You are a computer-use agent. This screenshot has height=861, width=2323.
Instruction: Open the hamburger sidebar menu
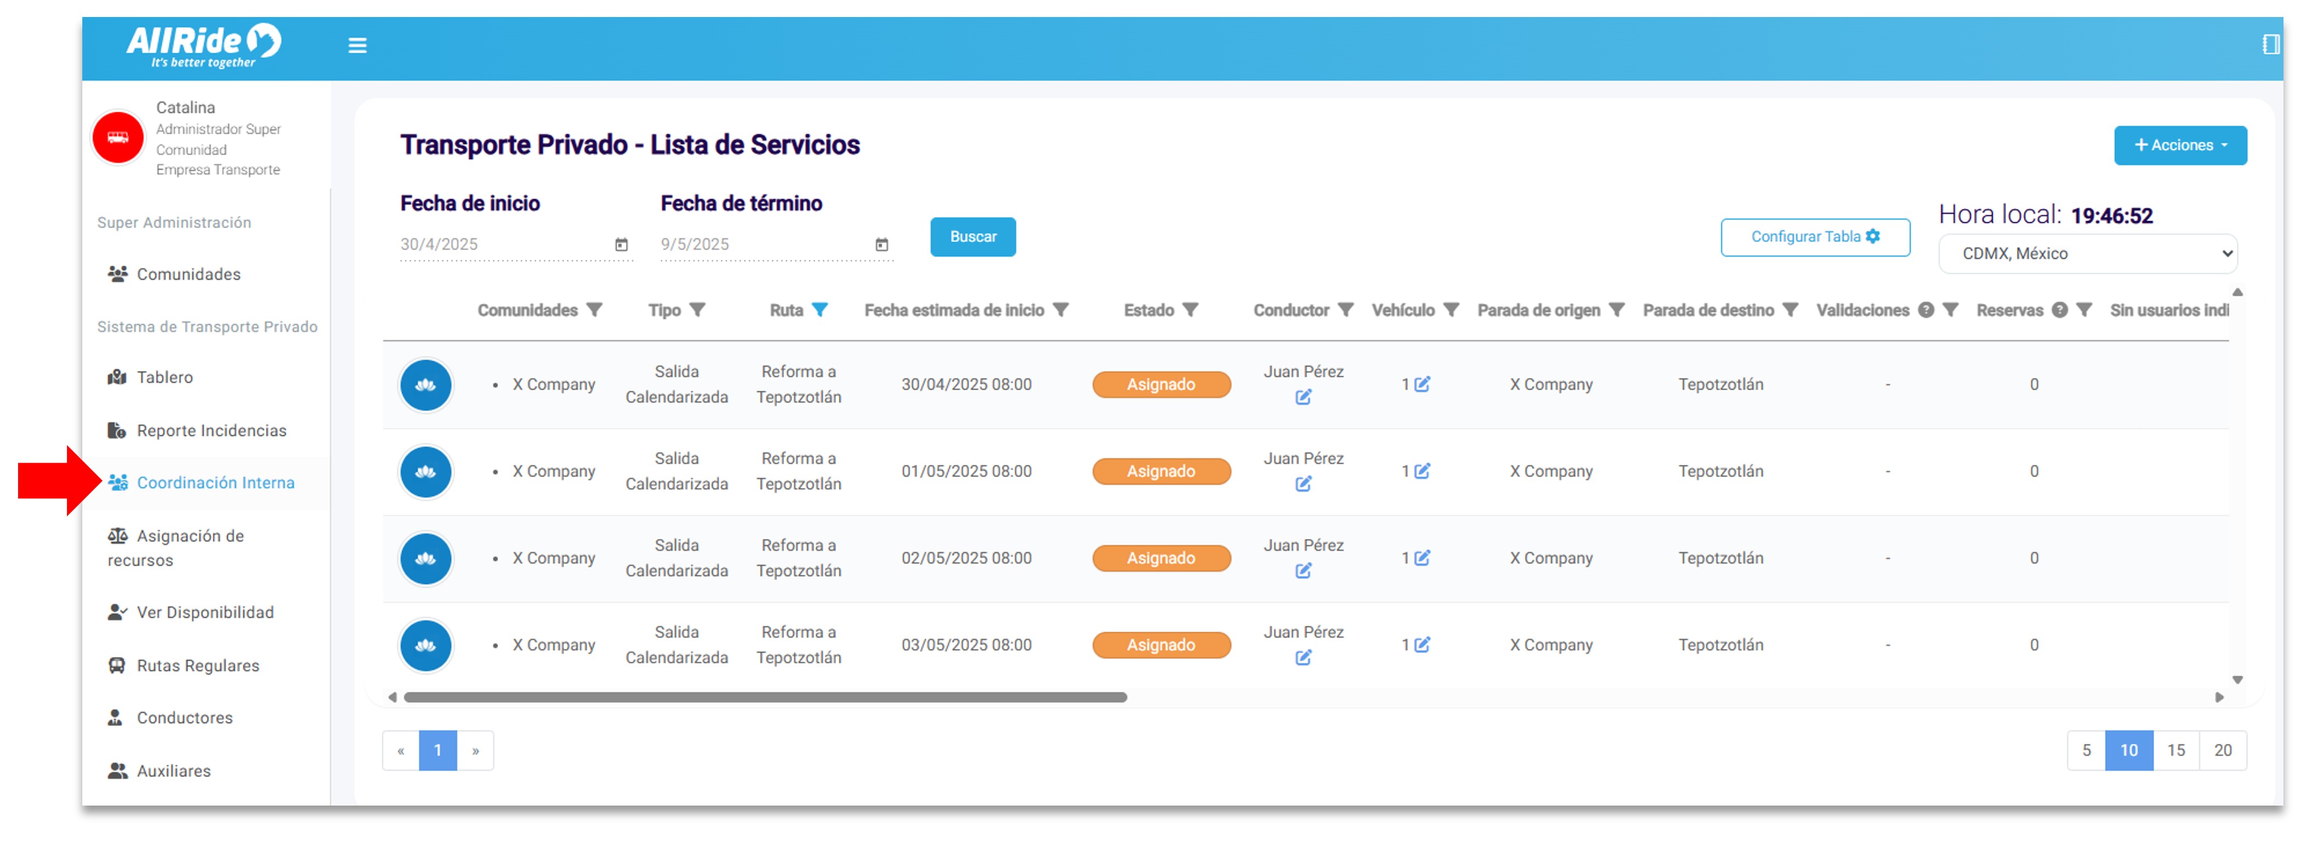coord(357,45)
